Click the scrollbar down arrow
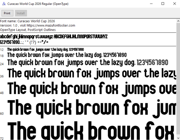The width and height of the screenshot is (180, 140). 178,138
